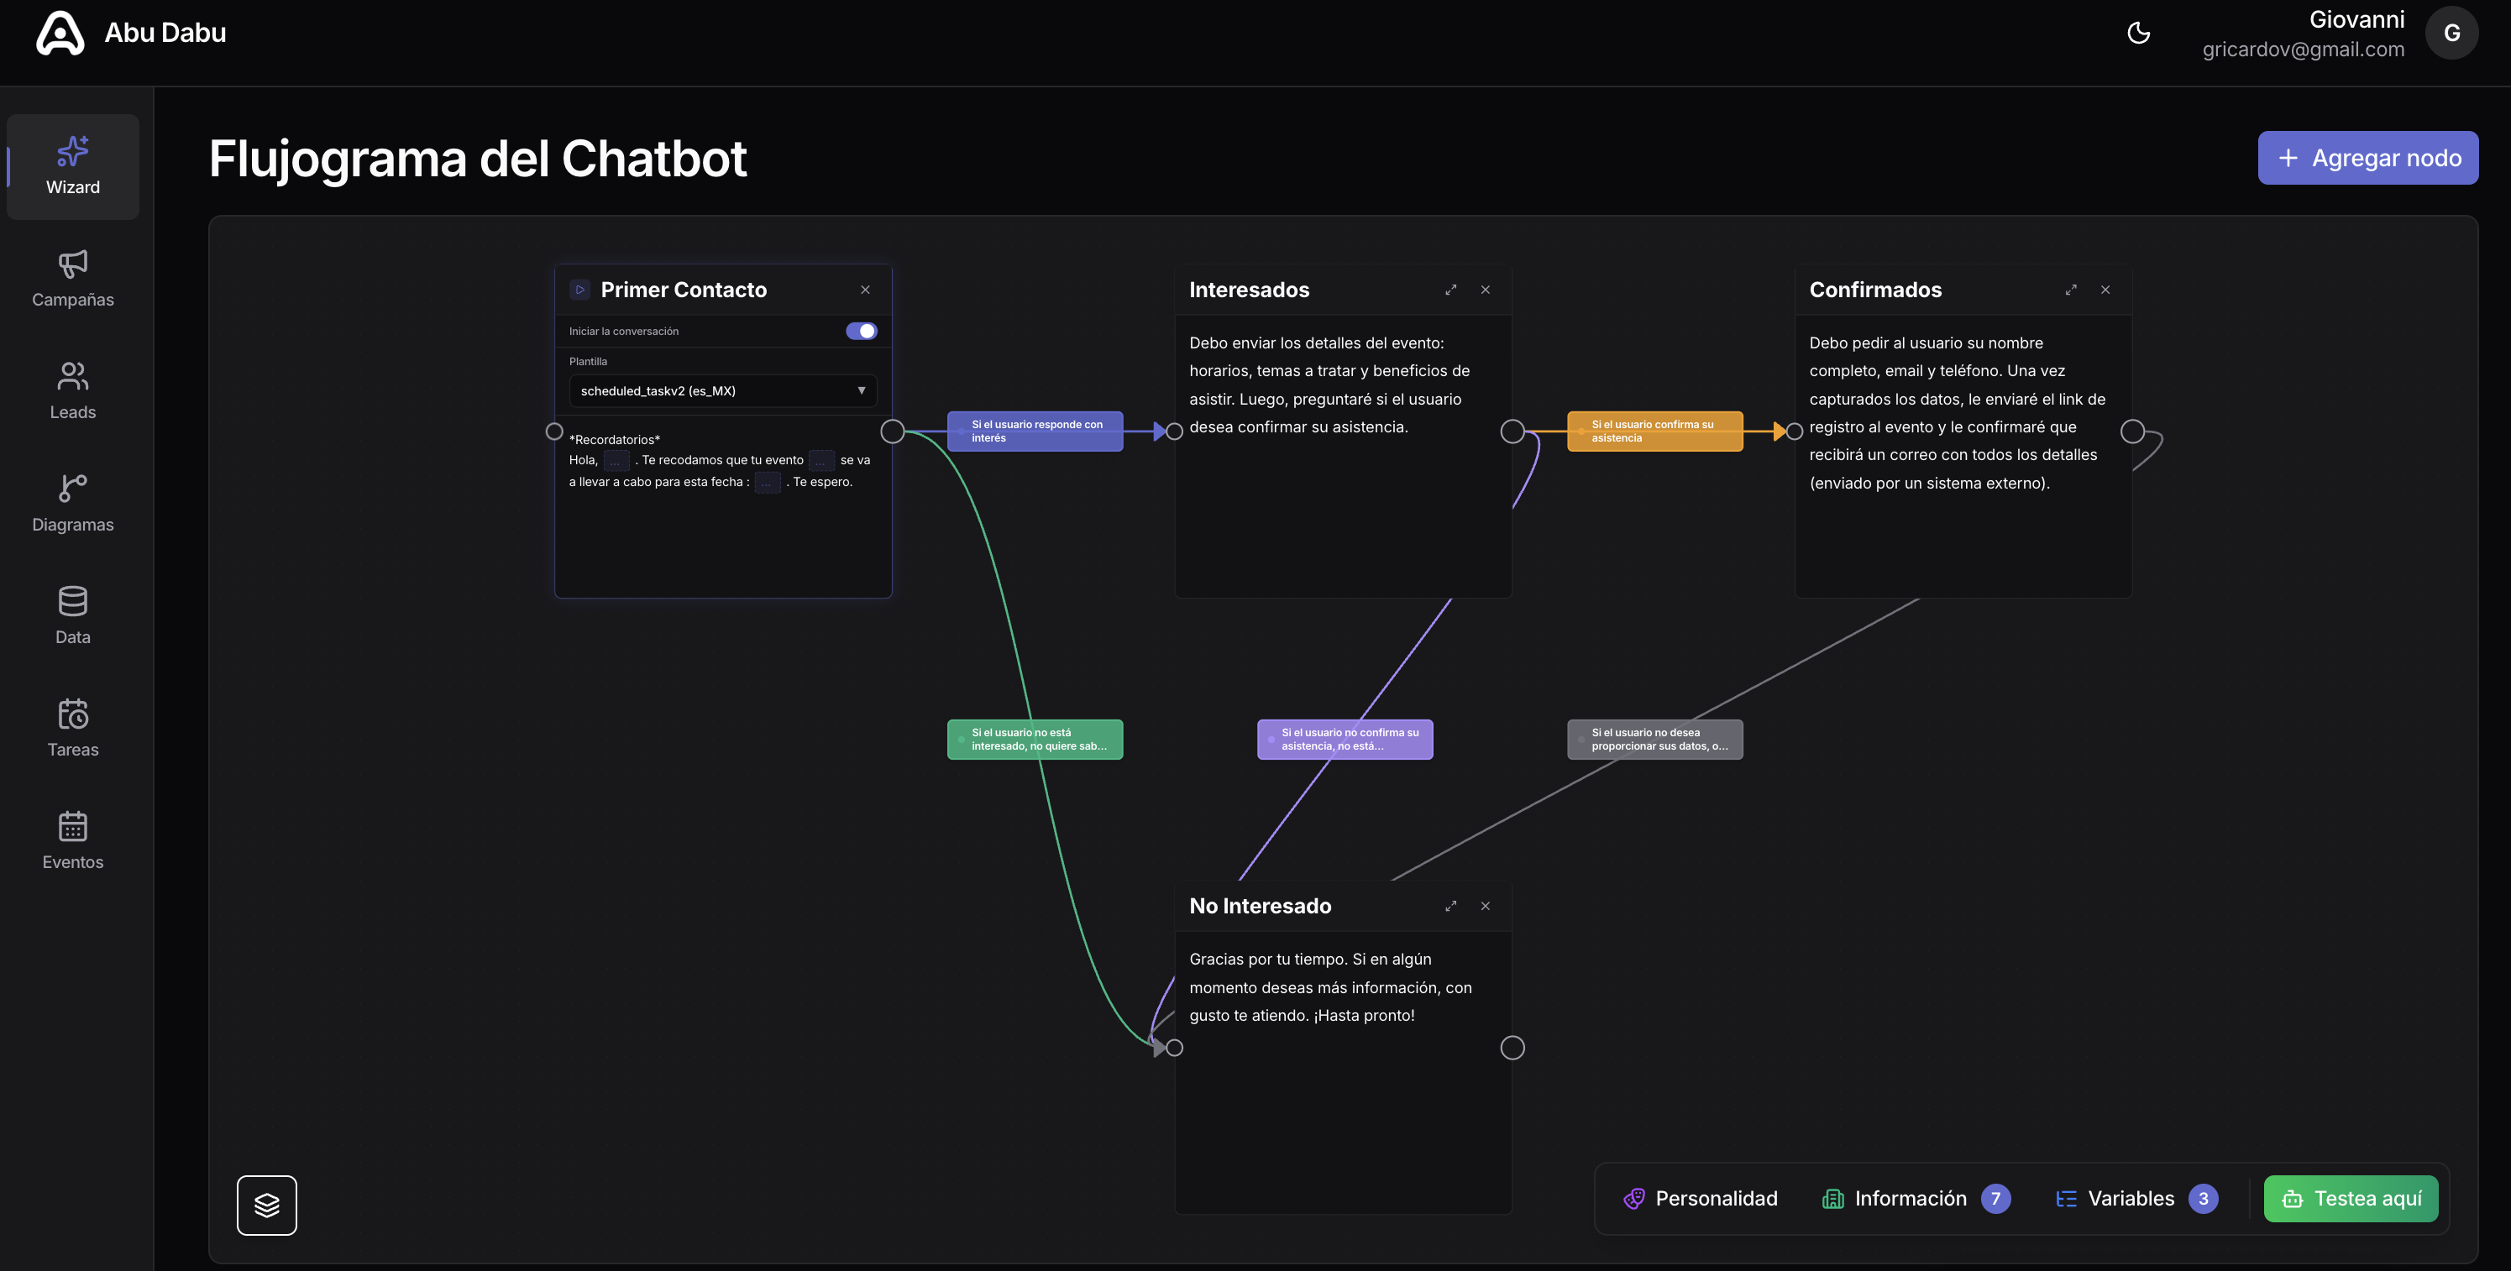The width and height of the screenshot is (2511, 1271).
Task: Open the Tareas sidebar icon
Action: 73,728
